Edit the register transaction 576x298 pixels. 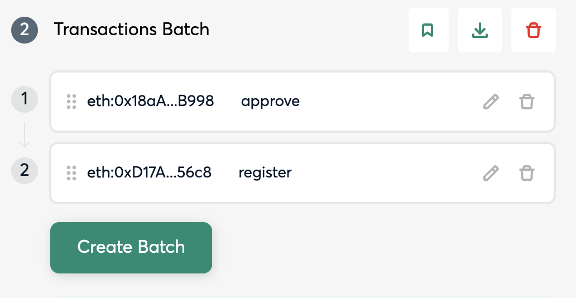491,173
